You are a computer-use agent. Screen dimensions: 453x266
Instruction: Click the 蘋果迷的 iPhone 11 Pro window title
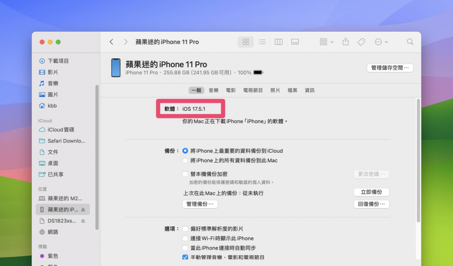tap(167, 42)
